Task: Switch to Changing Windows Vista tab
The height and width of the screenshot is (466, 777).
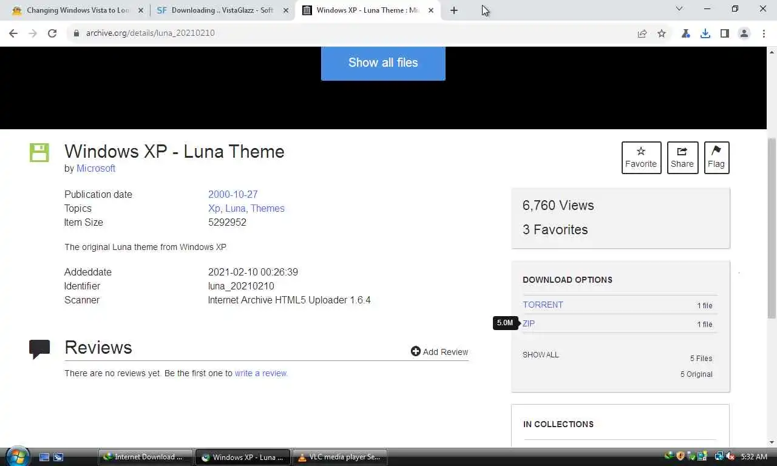Action: point(77,10)
